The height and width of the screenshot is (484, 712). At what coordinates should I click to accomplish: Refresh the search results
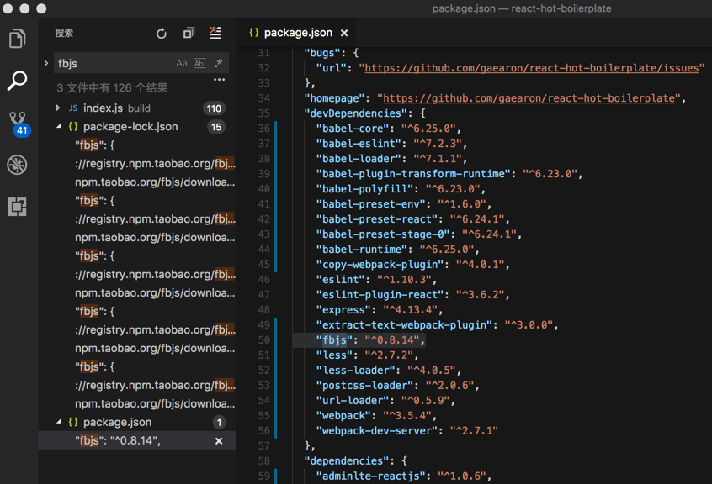point(162,34)
